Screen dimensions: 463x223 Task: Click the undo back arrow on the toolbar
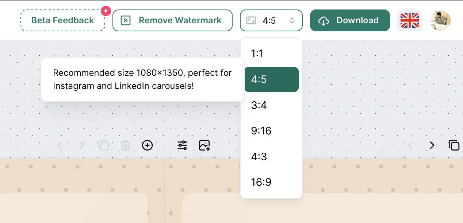pos(60,145)
